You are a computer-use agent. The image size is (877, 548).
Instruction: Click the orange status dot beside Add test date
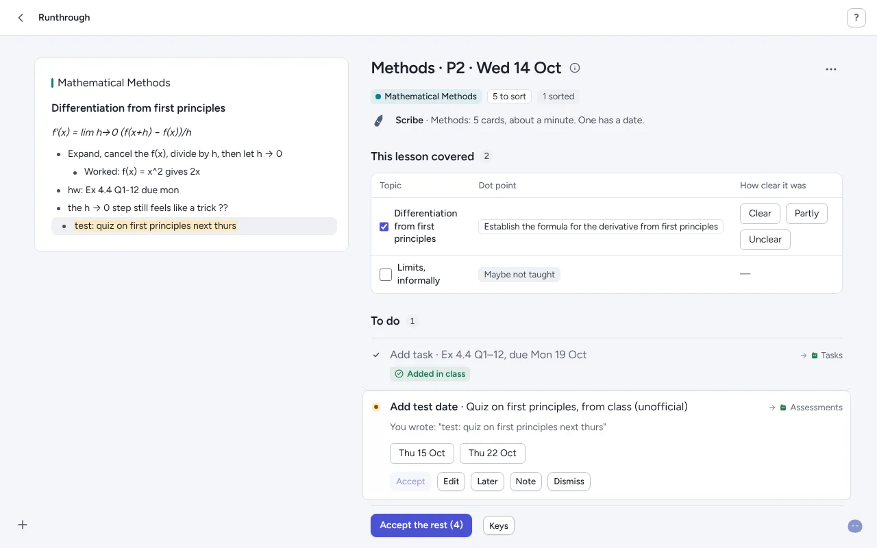tap(375, 407)
